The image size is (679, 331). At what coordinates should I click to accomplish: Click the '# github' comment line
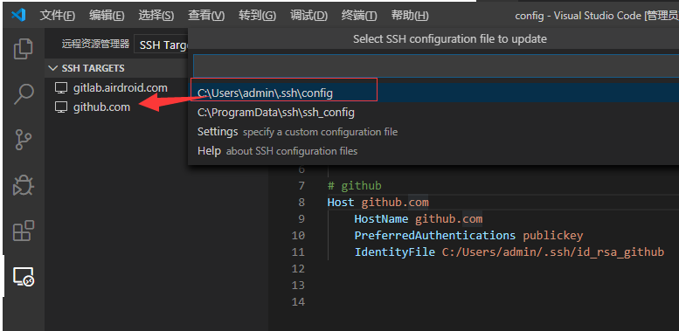click(355, 186)
